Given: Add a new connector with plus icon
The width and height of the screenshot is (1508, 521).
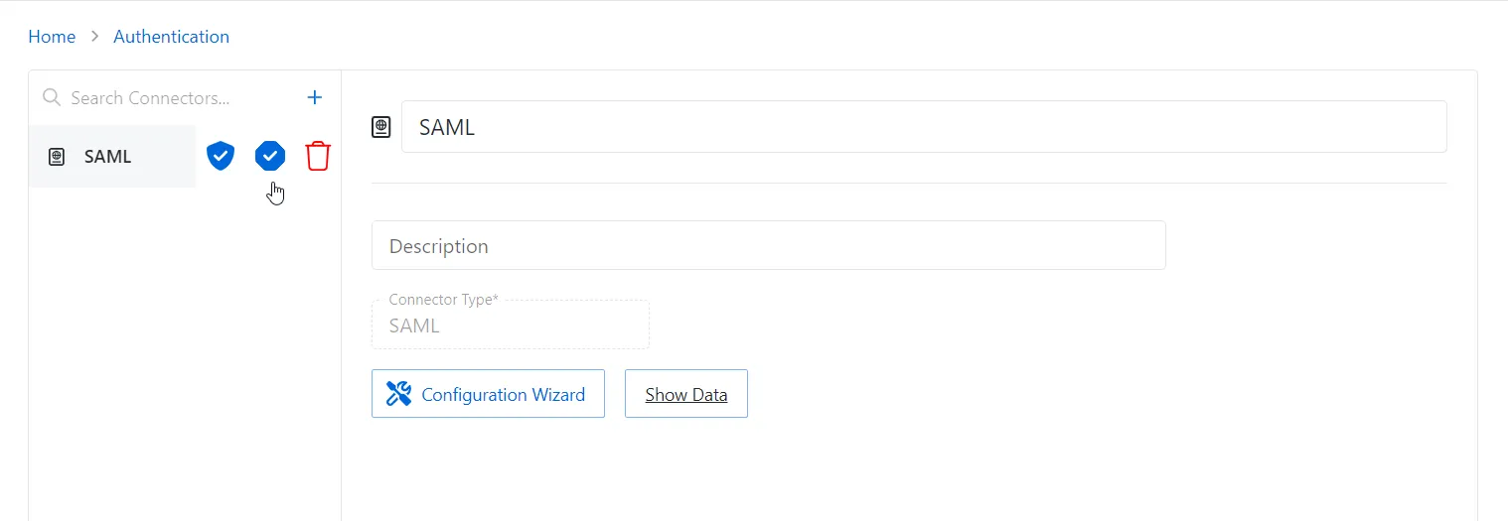Looking at the screenshot, I should pos(314,97).
